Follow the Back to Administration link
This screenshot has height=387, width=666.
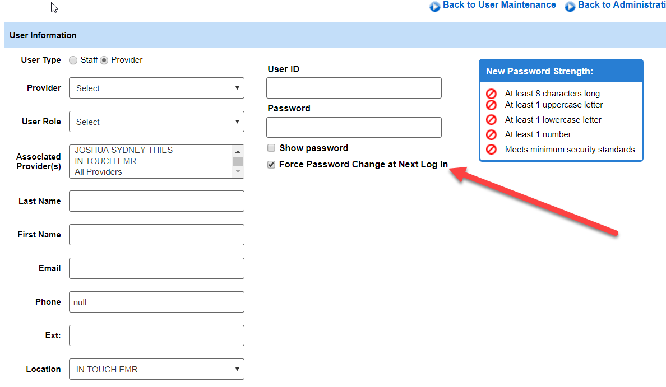click(x=621, y=5)
